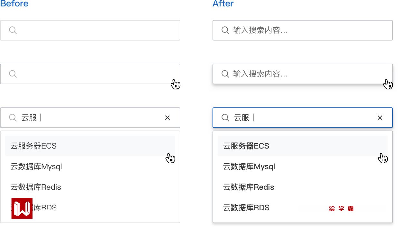Choose 云数据库Mysql in Before dropdown list
The height and width of the screenshot is (227, 398).
click(x=36, y=167)
